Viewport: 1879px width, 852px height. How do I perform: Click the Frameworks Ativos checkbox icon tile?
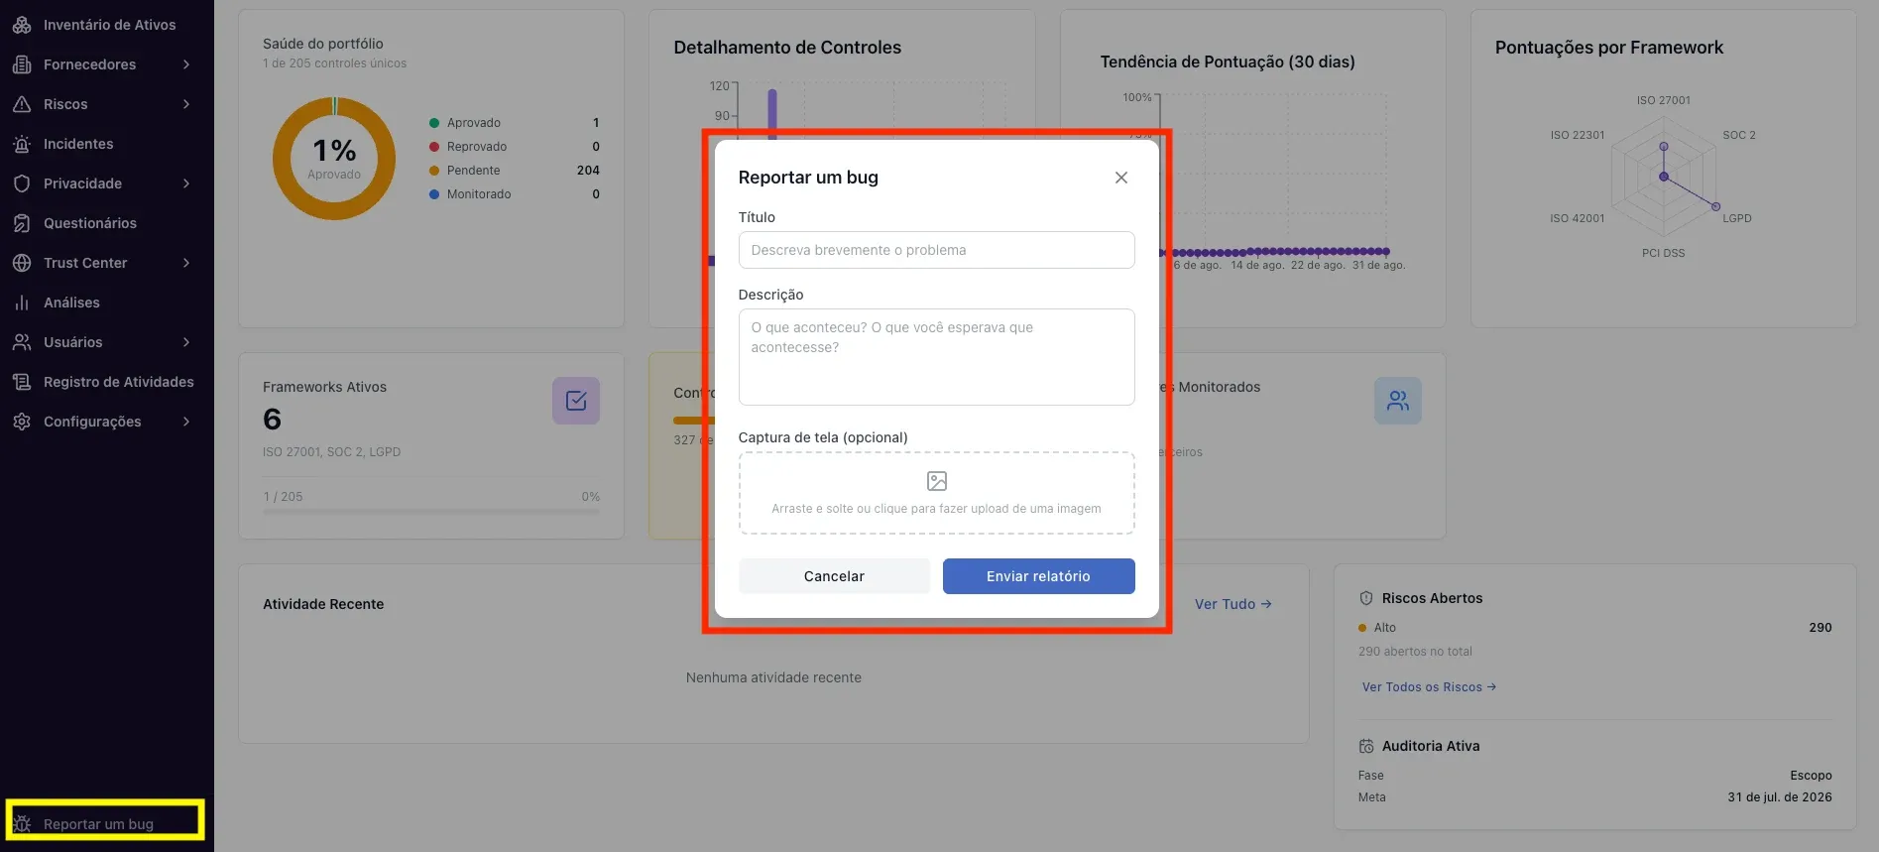point(576,401)
